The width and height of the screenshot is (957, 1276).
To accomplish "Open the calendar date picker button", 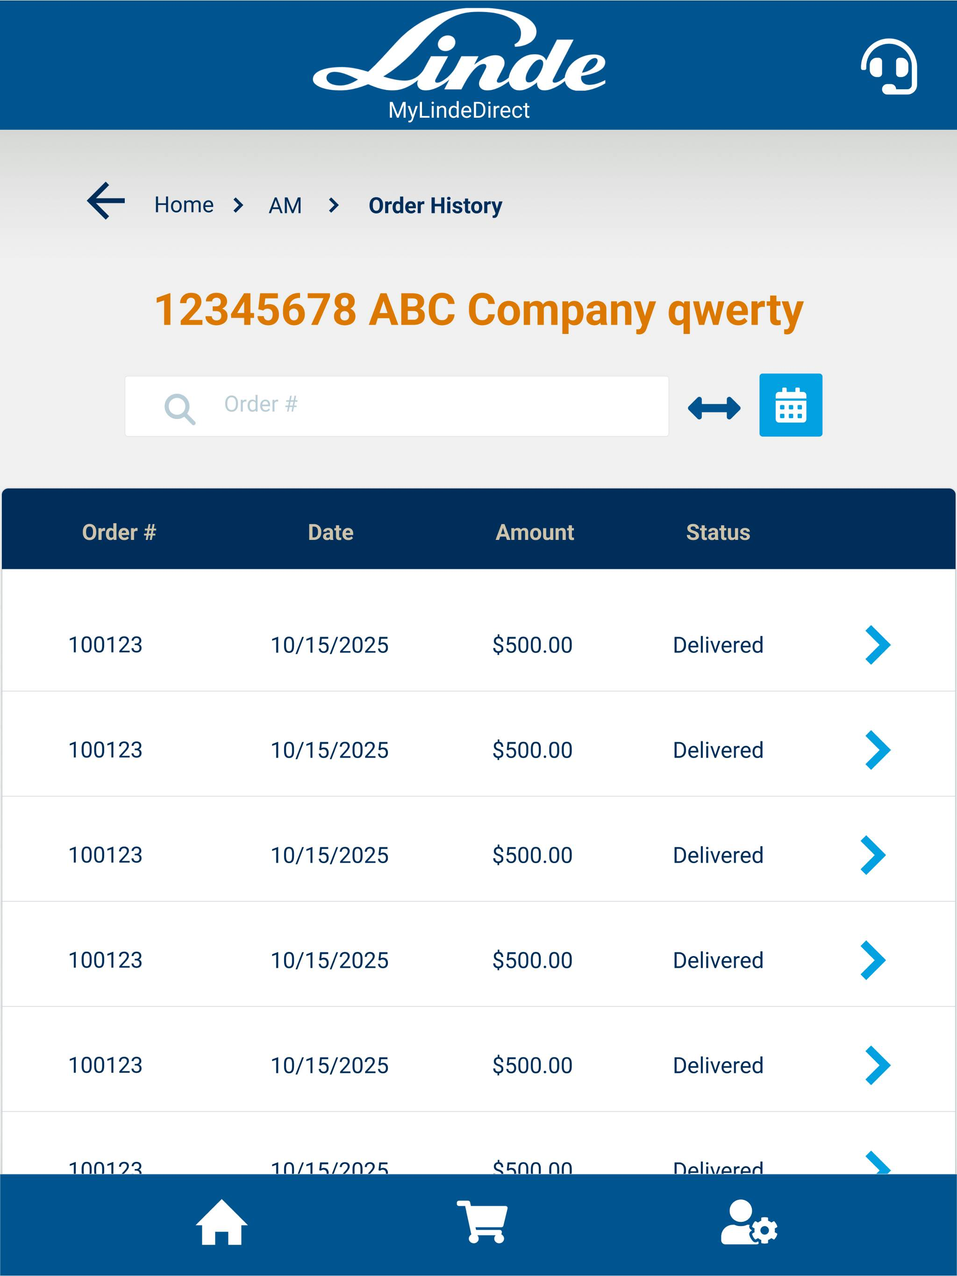I will pyautogui.click(x=790, y=405).
